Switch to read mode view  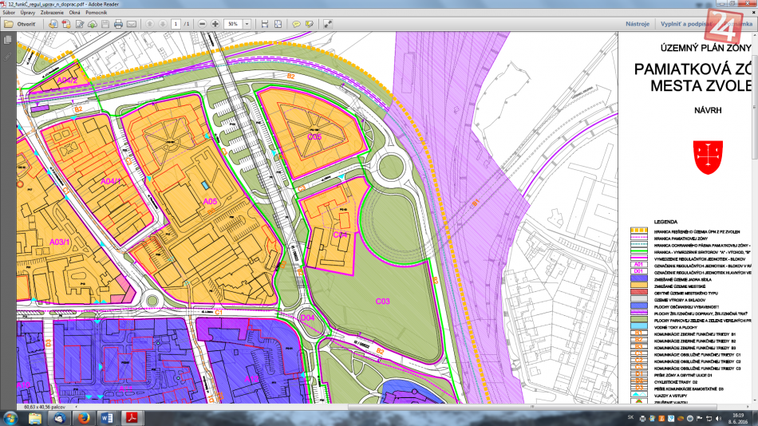(326, 25)
